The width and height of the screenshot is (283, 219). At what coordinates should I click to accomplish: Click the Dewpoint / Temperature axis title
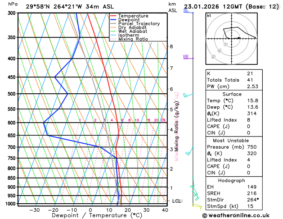pos(97,215)
